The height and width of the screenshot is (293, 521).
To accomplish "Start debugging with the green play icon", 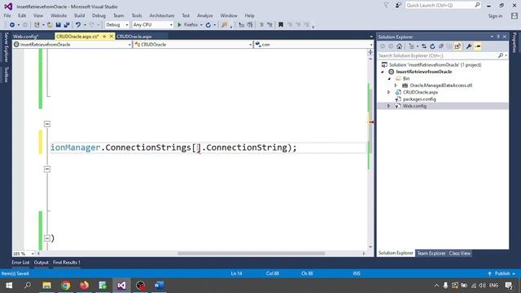I will point(179,25).
